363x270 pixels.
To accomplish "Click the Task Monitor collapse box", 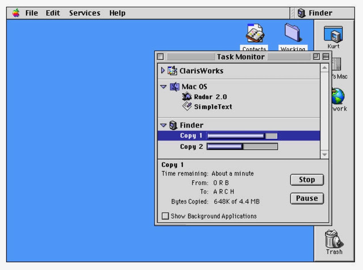I will point(326,57).
